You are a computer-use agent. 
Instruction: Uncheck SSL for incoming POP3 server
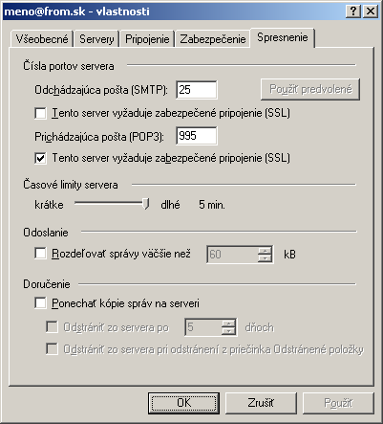pos(40,158)
